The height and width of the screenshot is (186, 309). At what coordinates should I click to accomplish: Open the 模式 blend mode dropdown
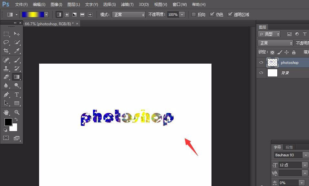point(129,15)
